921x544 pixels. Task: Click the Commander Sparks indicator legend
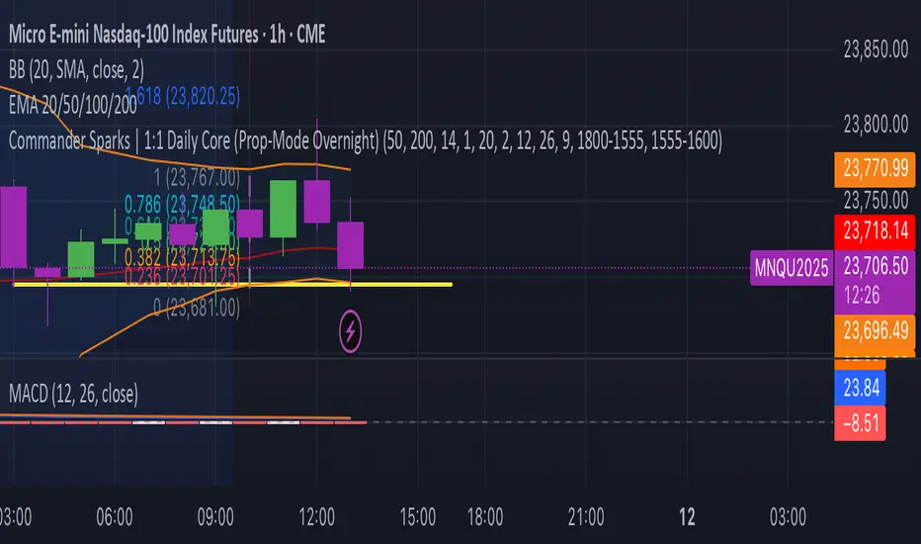coord(366,141)
